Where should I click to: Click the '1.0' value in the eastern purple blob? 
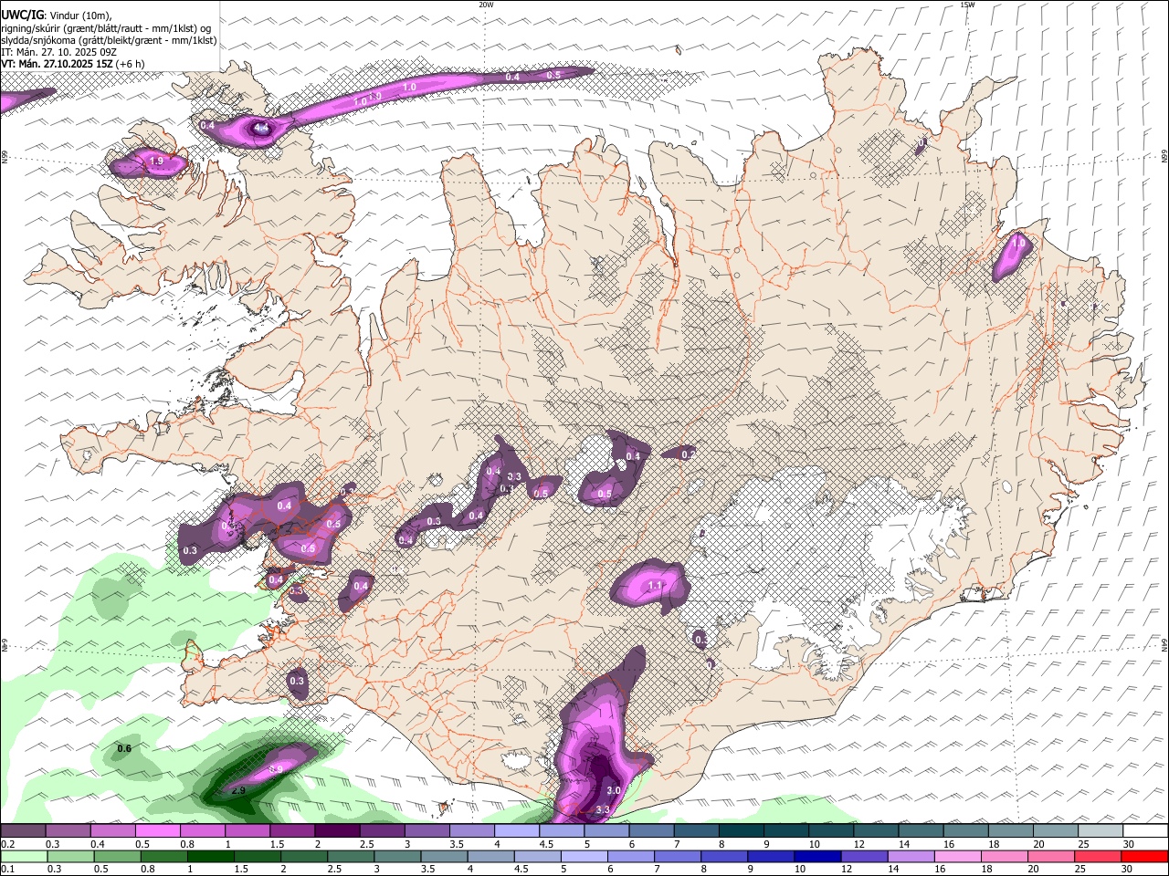pos(1016,244)
